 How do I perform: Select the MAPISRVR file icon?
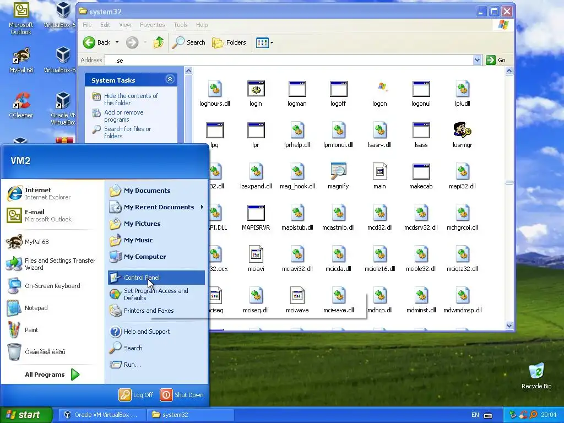click(256, 213)
